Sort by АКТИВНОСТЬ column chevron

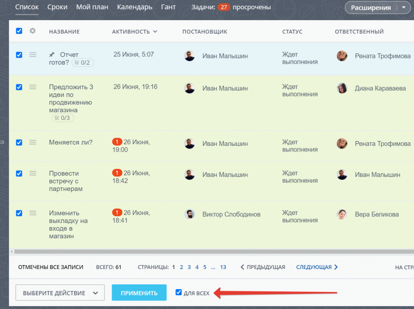[155, 32]
